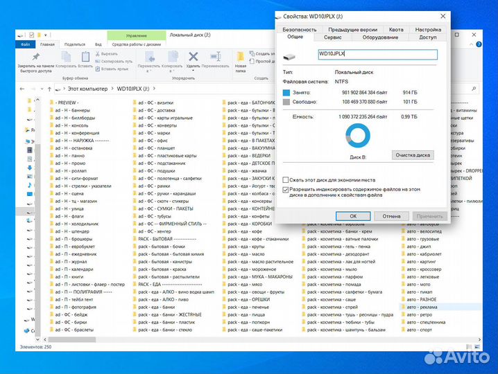Select the folder 'pack - косметика - парфюм'
498x374 pixels.
[x=332, y=277]
